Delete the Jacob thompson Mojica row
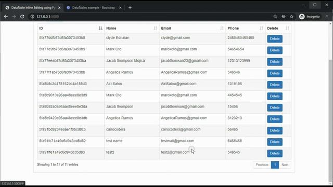The image size is (333, 187). click(275, 62)
